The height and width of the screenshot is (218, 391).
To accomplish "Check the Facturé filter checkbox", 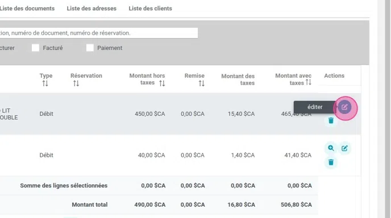I will point(35,48).
